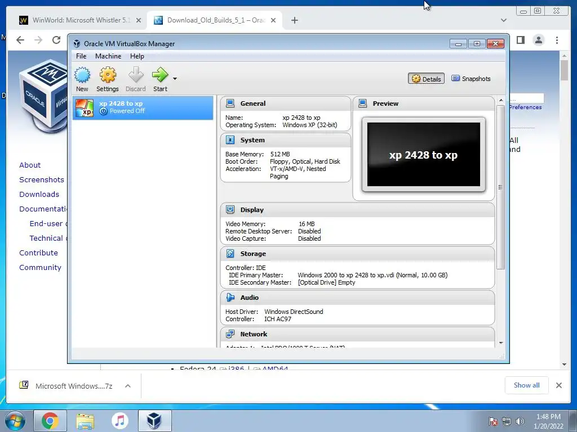Viewport: 577px width, 432px height.
Task: Open the Windows Start menu
Action: pos(15,421)
